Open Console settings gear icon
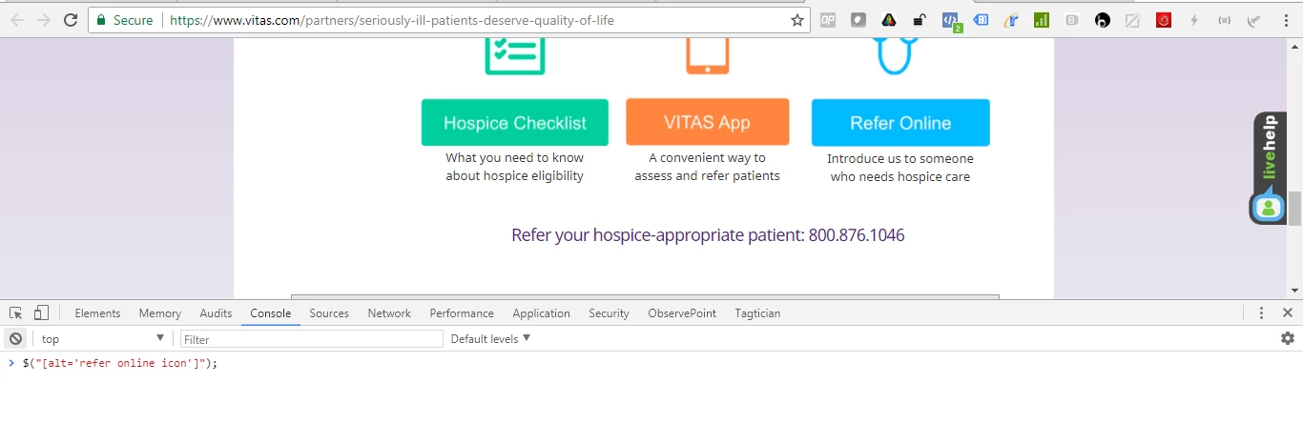Image resolution: width=1303 pixels, height=423 pixels. point(1288,338)
